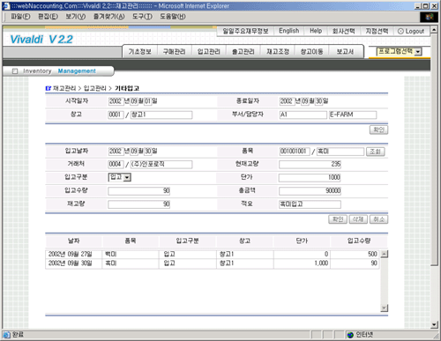Select the 기초정보 tab
The height and width of the screenshot is (341, 441).
[140, 52]
